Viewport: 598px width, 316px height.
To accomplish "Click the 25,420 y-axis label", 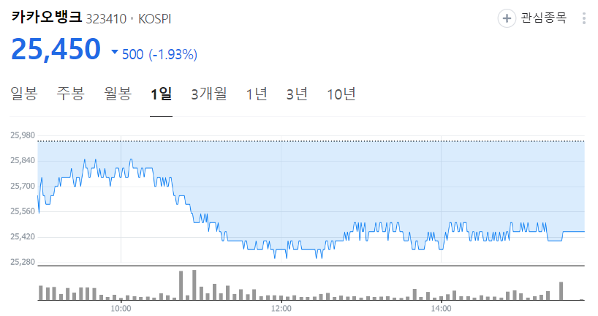I will [x=23, y=236].
